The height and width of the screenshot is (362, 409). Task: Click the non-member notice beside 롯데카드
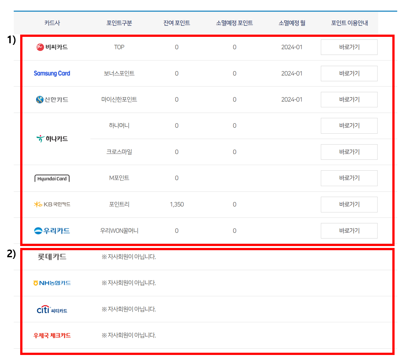(129, 257)
